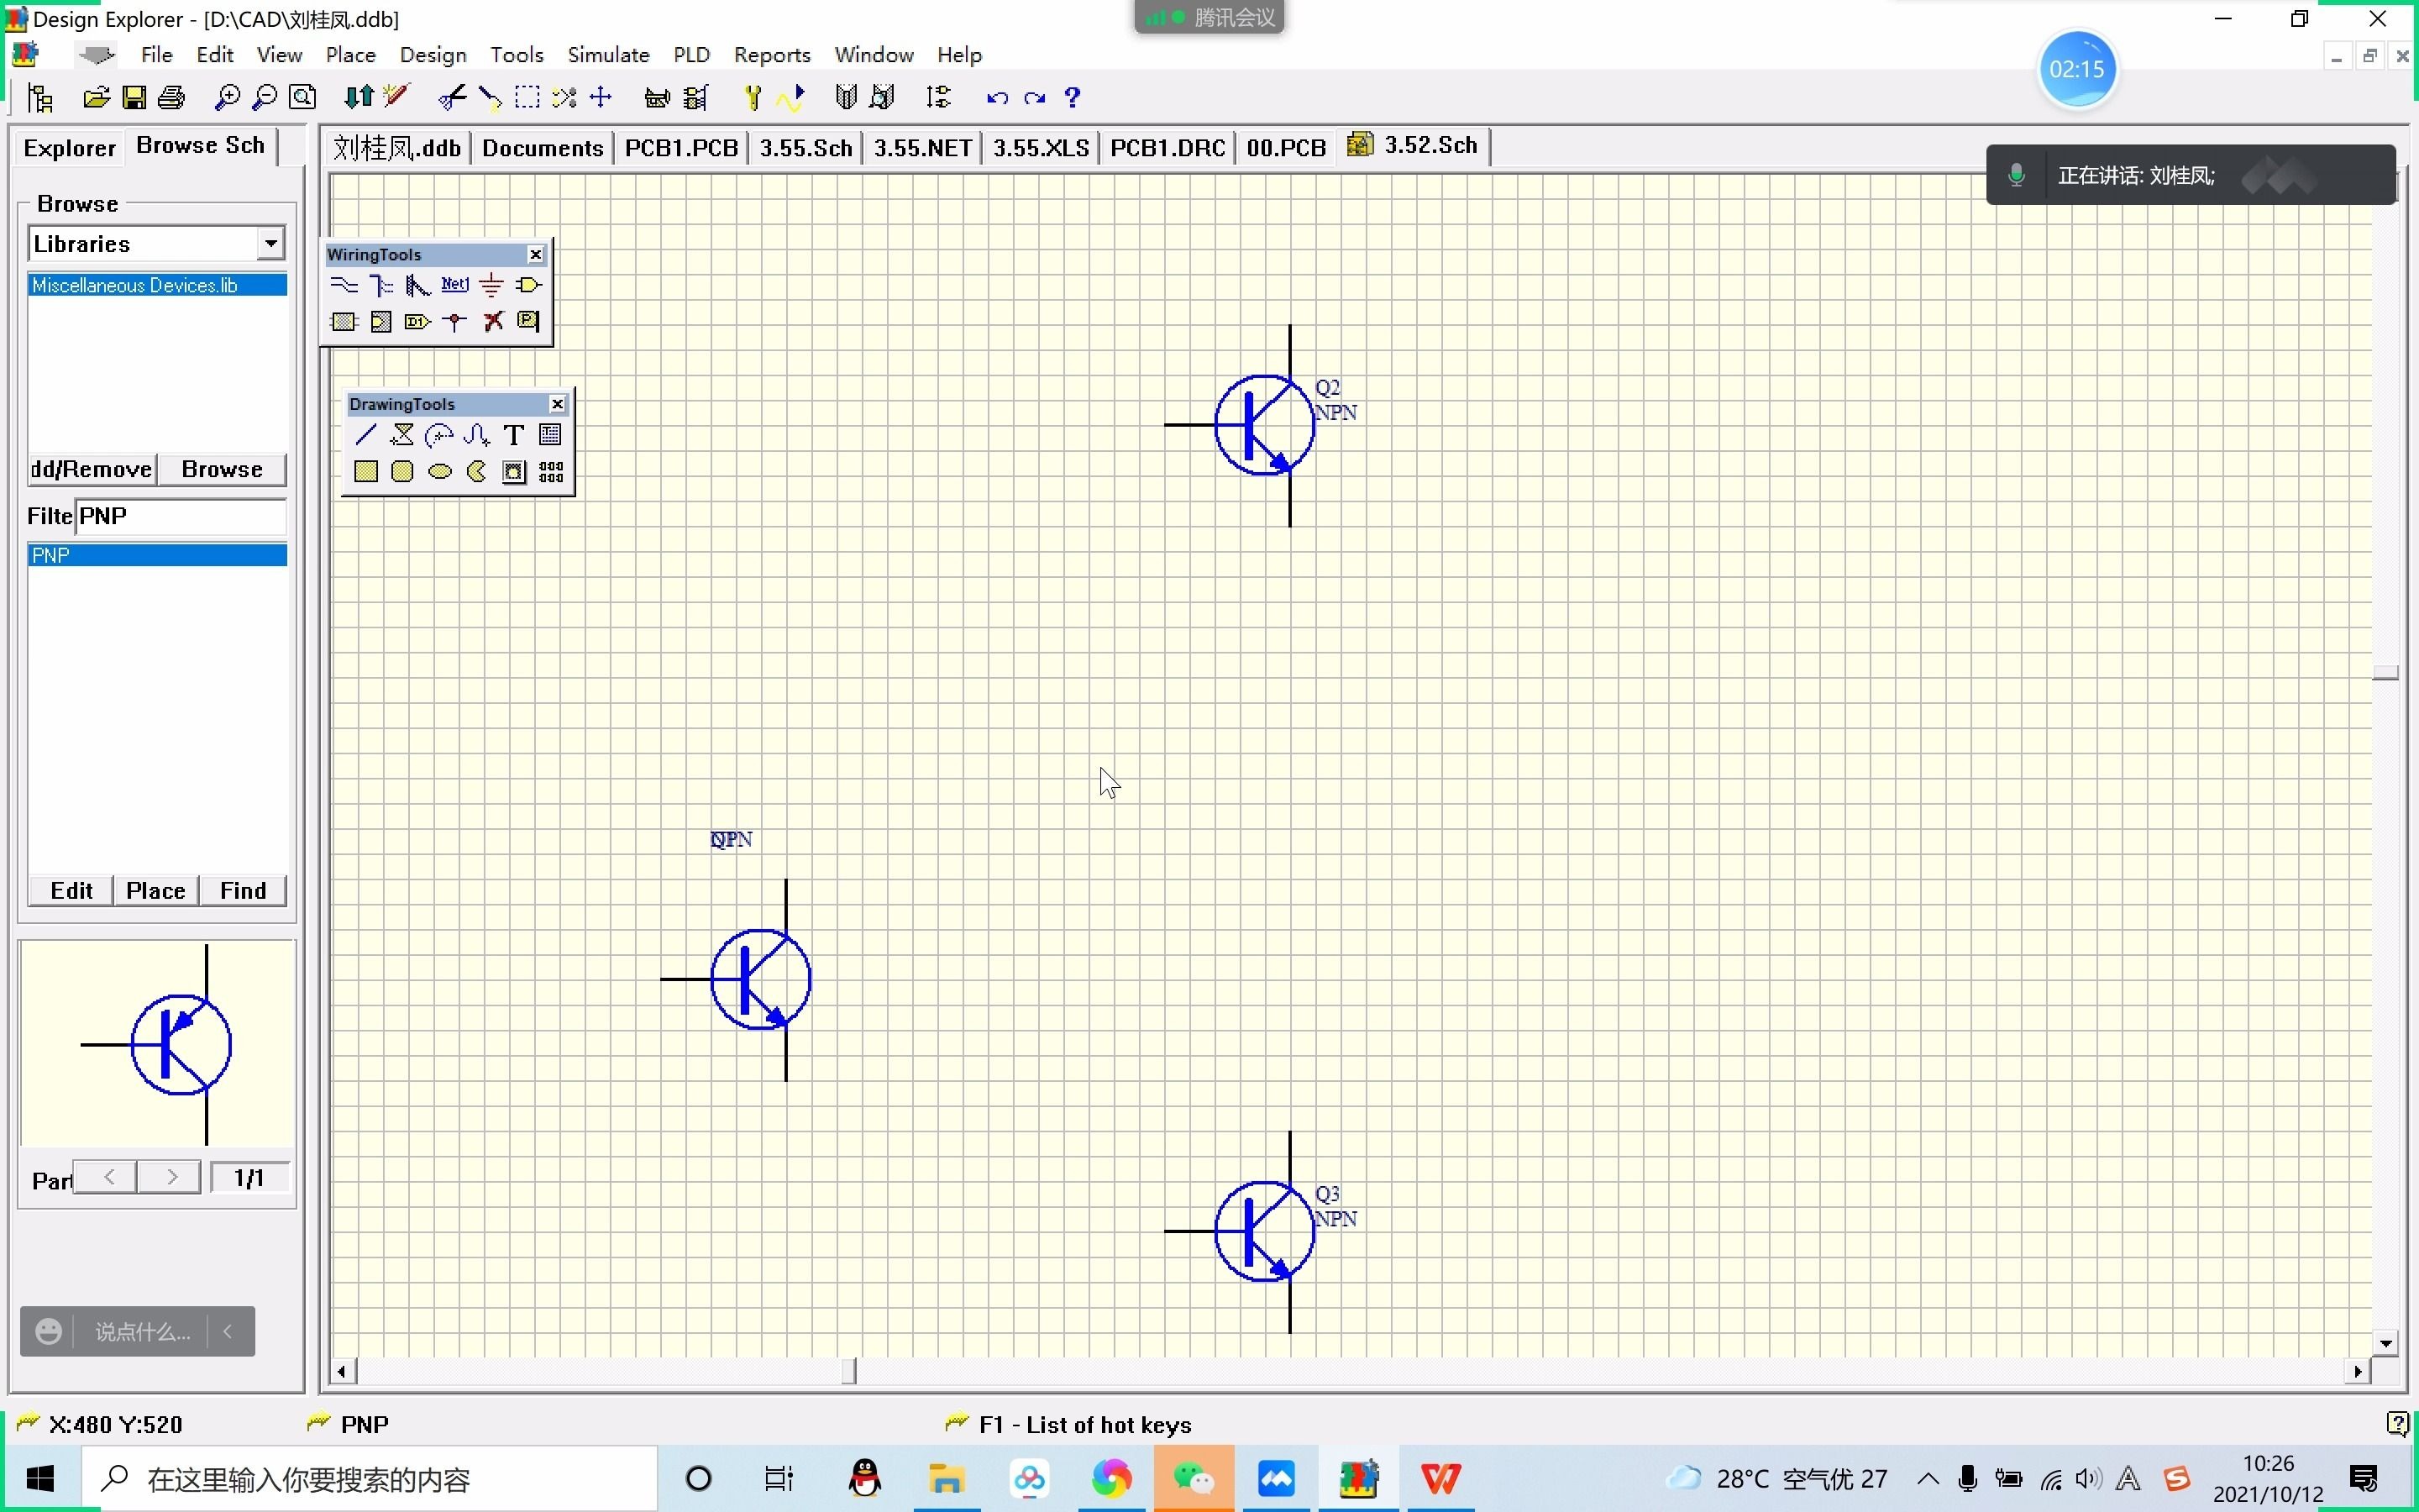Choose the Power Port ground symbol tool

pyautogui.click(x=492, y=286)
